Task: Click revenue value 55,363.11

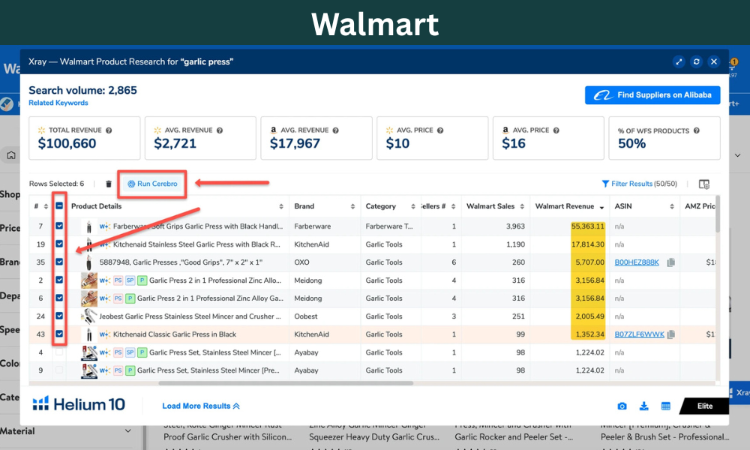Action: click(588, 226)
